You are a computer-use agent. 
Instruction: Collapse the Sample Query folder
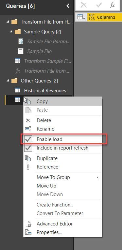tap(11, 31)
